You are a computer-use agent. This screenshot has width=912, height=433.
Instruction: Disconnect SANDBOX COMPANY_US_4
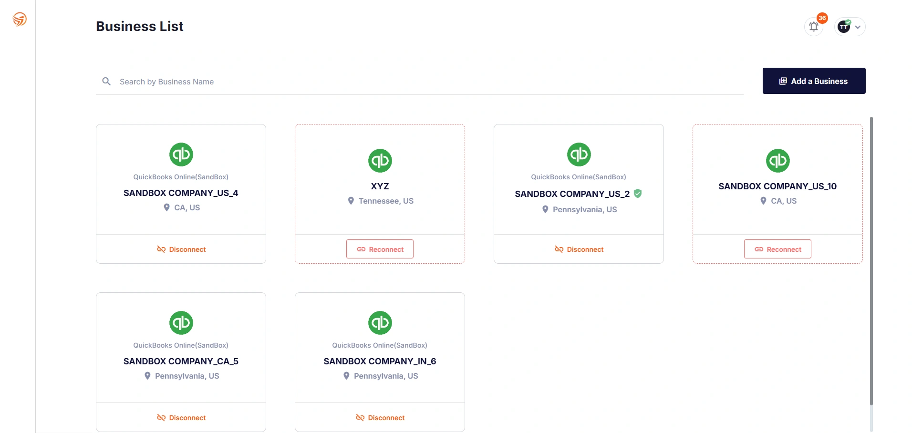coord(181,249)
